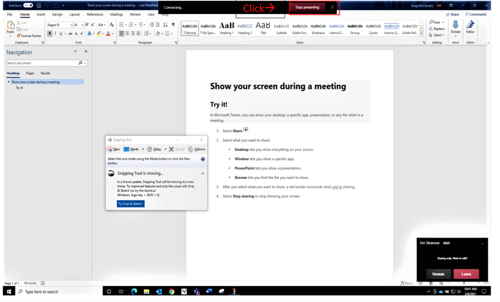The image size is (500, 302).
Task: Click the Share button
Action: click(453, 14)
